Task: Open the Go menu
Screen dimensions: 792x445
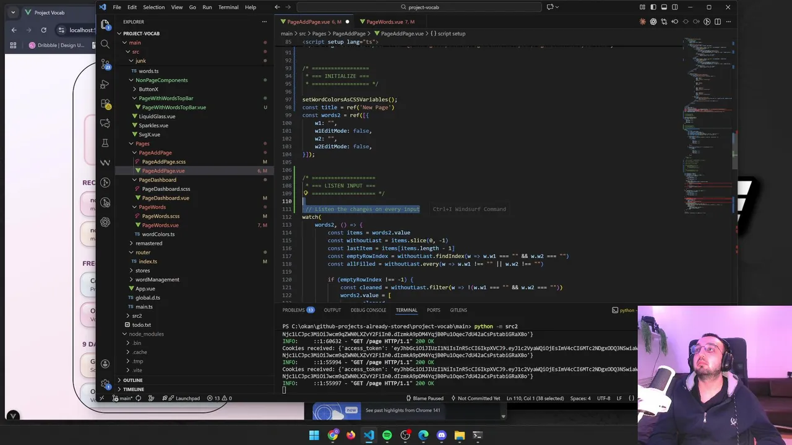Action: [192, 7]
